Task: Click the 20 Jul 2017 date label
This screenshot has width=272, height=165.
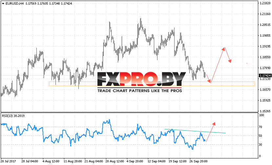Action: click(8, 161)
